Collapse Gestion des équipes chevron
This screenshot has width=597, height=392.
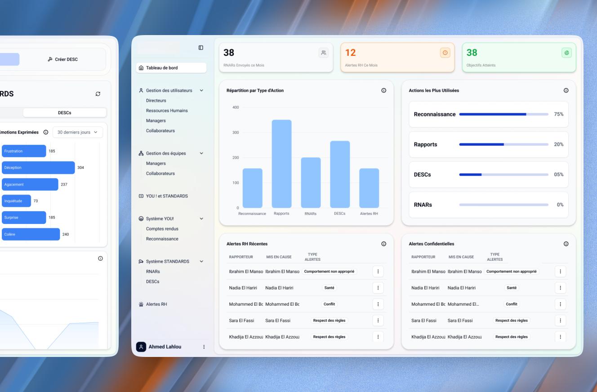pos(201,153)
